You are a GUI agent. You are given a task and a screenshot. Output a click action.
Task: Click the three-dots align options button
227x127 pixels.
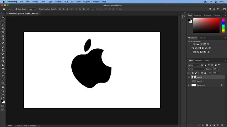(93, 9)
